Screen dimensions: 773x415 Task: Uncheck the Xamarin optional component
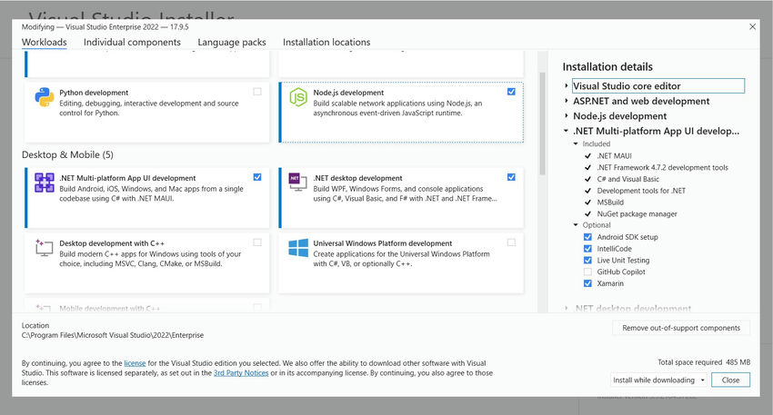[587, 284]
